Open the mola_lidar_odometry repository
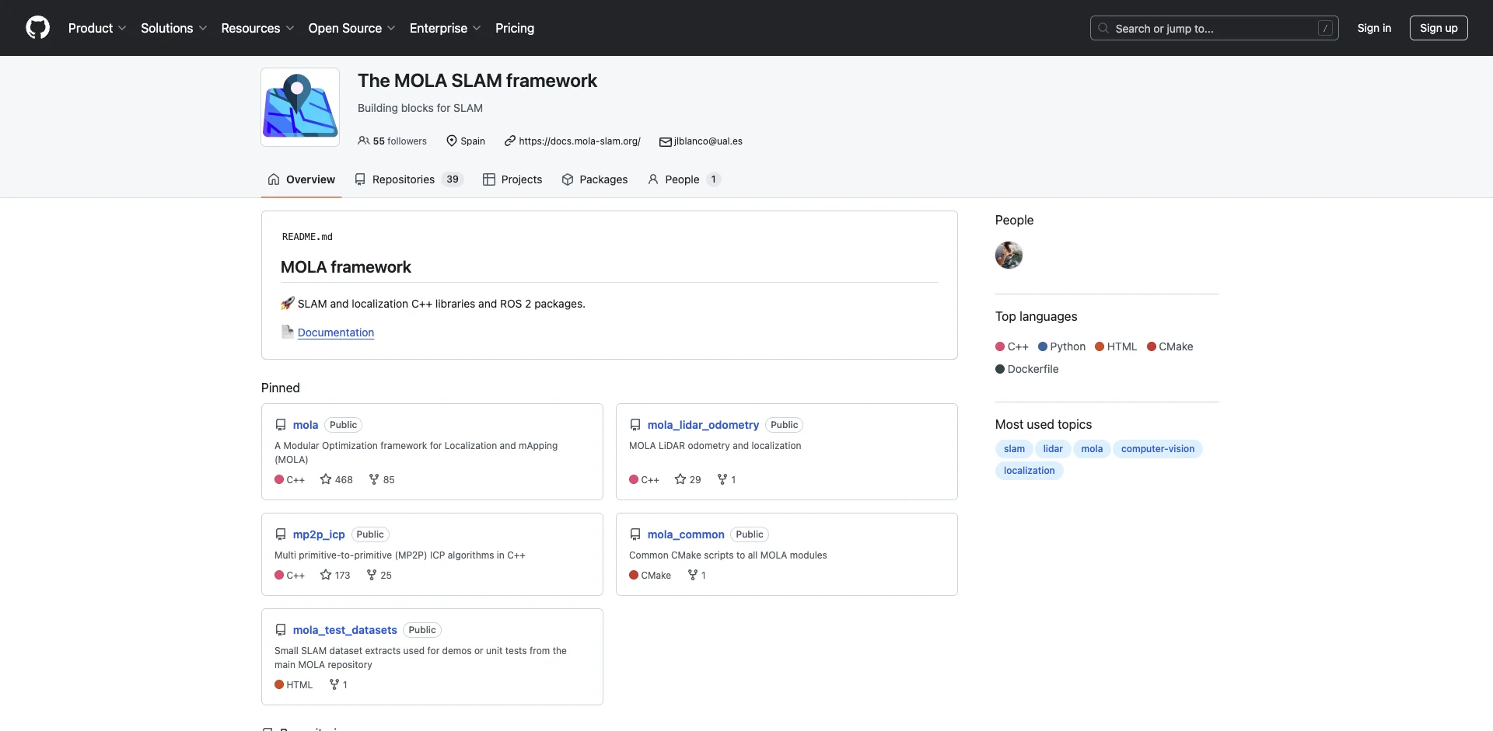Screen dimensions: 1493x731 point(703,425)
